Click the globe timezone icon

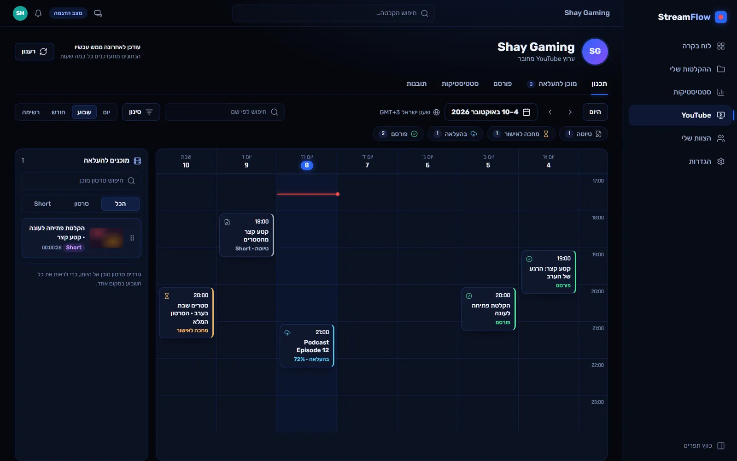436,112
